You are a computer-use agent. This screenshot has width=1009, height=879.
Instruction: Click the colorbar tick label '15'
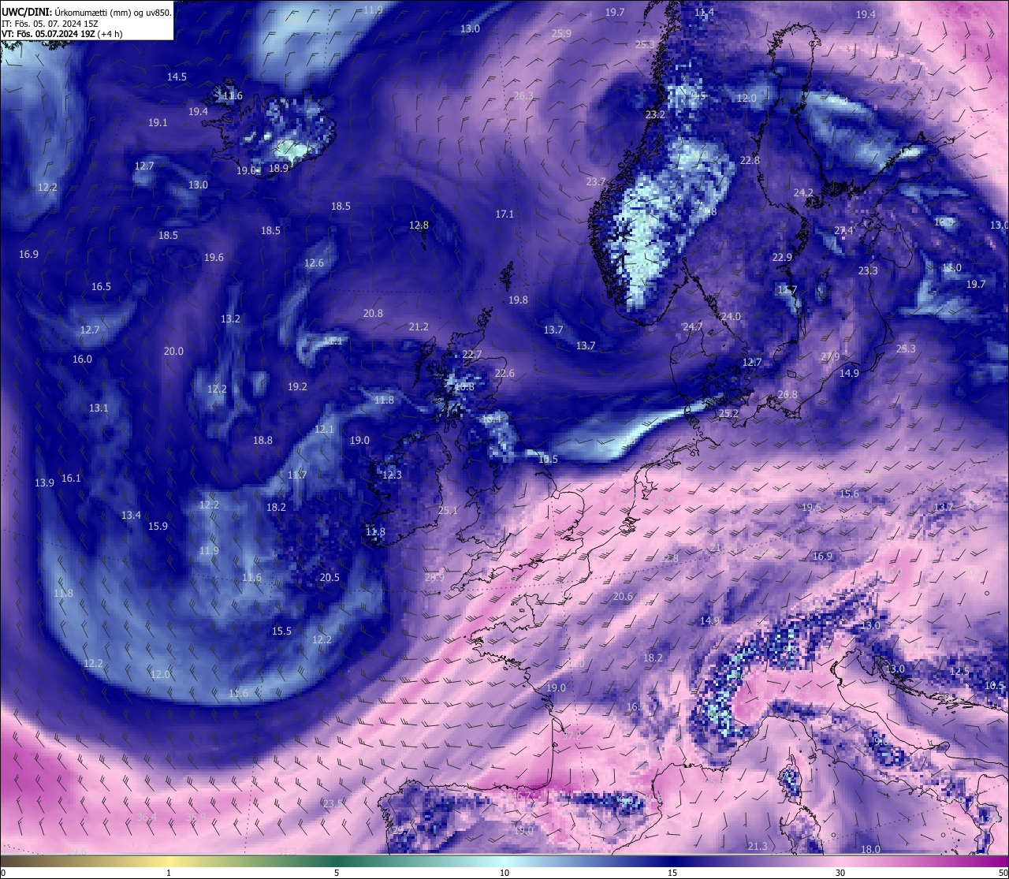672,873
